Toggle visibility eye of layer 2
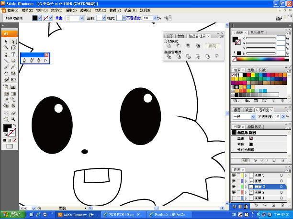 234,192
